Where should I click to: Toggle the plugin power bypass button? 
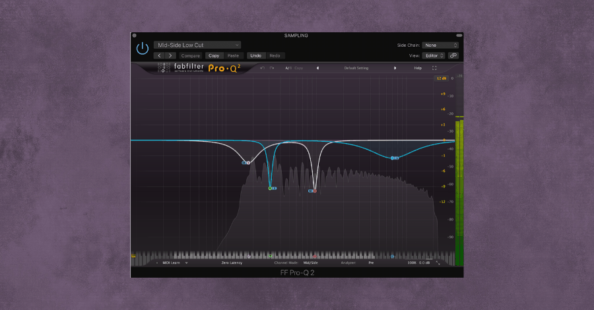(x=143, y=48)
